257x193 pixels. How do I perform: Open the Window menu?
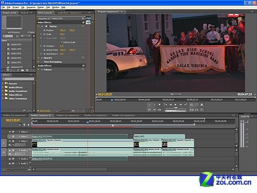pyautogui.click(x=56, y=7)
